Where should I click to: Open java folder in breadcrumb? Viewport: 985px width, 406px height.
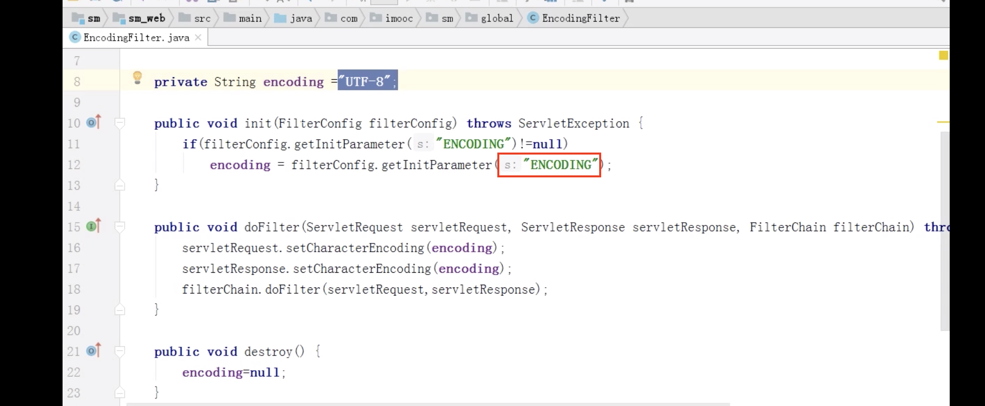(293, 18)
